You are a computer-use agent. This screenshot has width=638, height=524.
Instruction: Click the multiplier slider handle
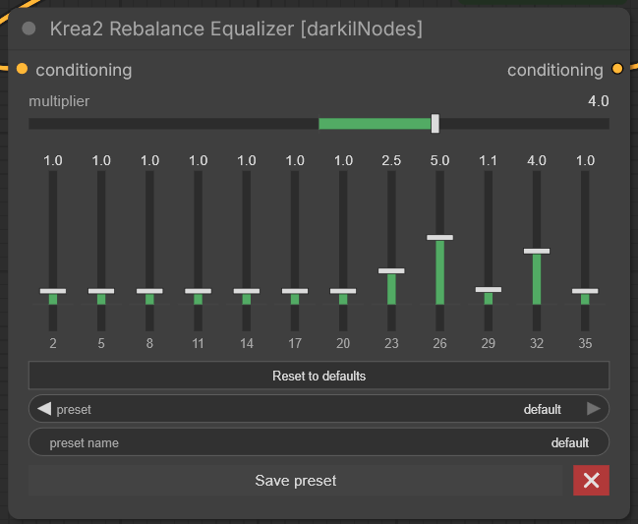tap(435, 123)
